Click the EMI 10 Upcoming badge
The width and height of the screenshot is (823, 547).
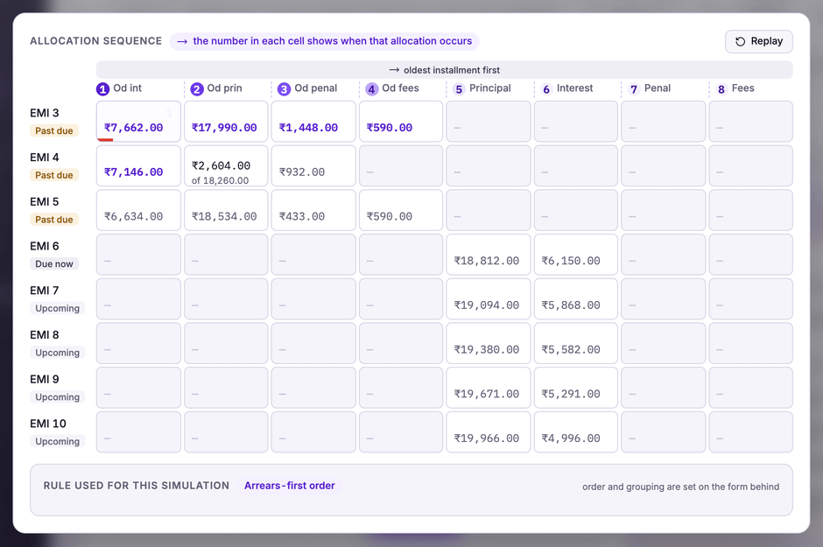[57, 442]
